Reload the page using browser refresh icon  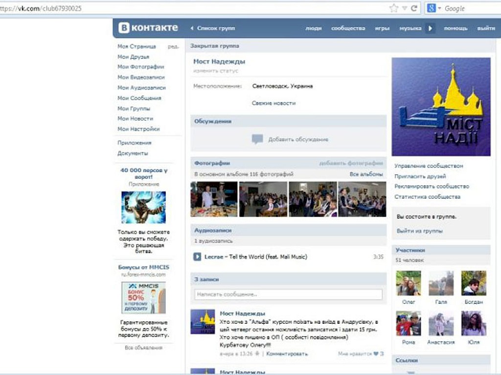(x=414, y=8)
